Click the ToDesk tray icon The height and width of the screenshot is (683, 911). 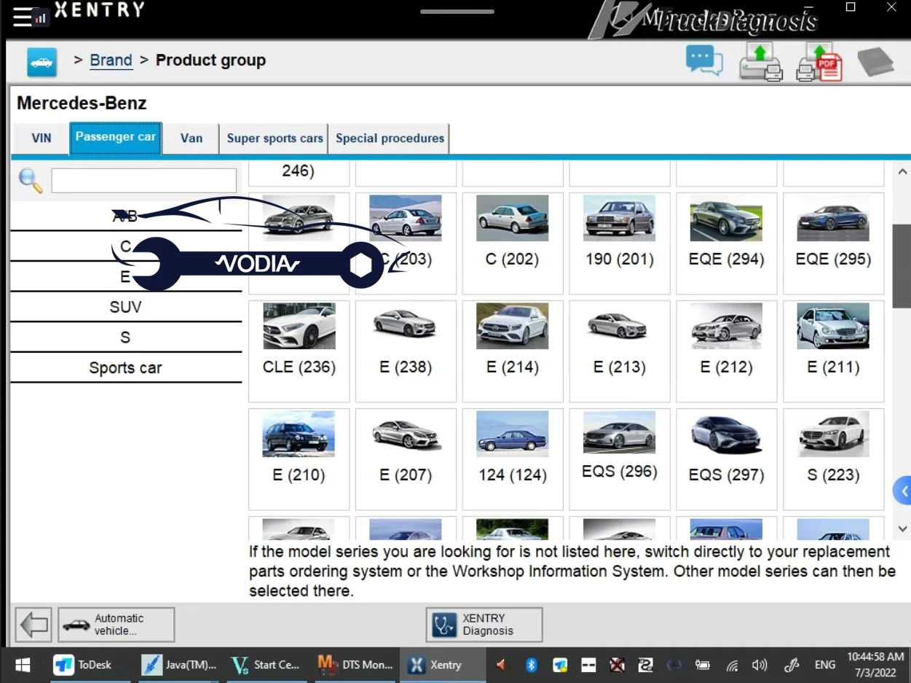pos(560,665)
